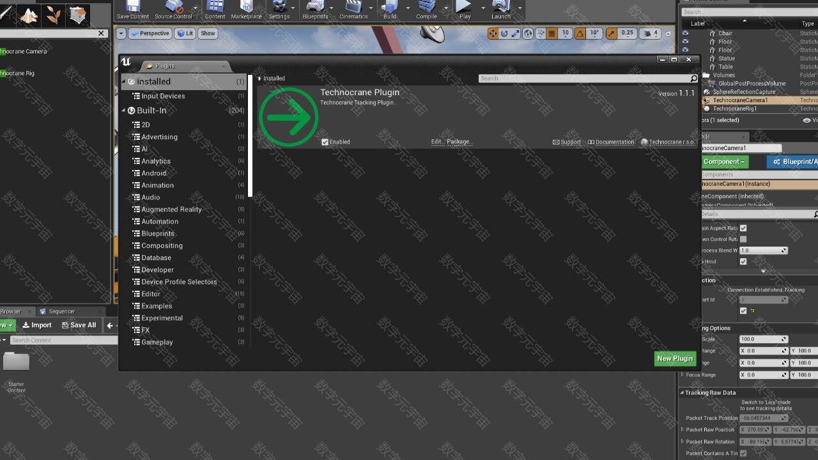This screenshot has width=818, height=460.
Task: Toggle grid snapping icon in viewport
Action: [x=552, y=33]
